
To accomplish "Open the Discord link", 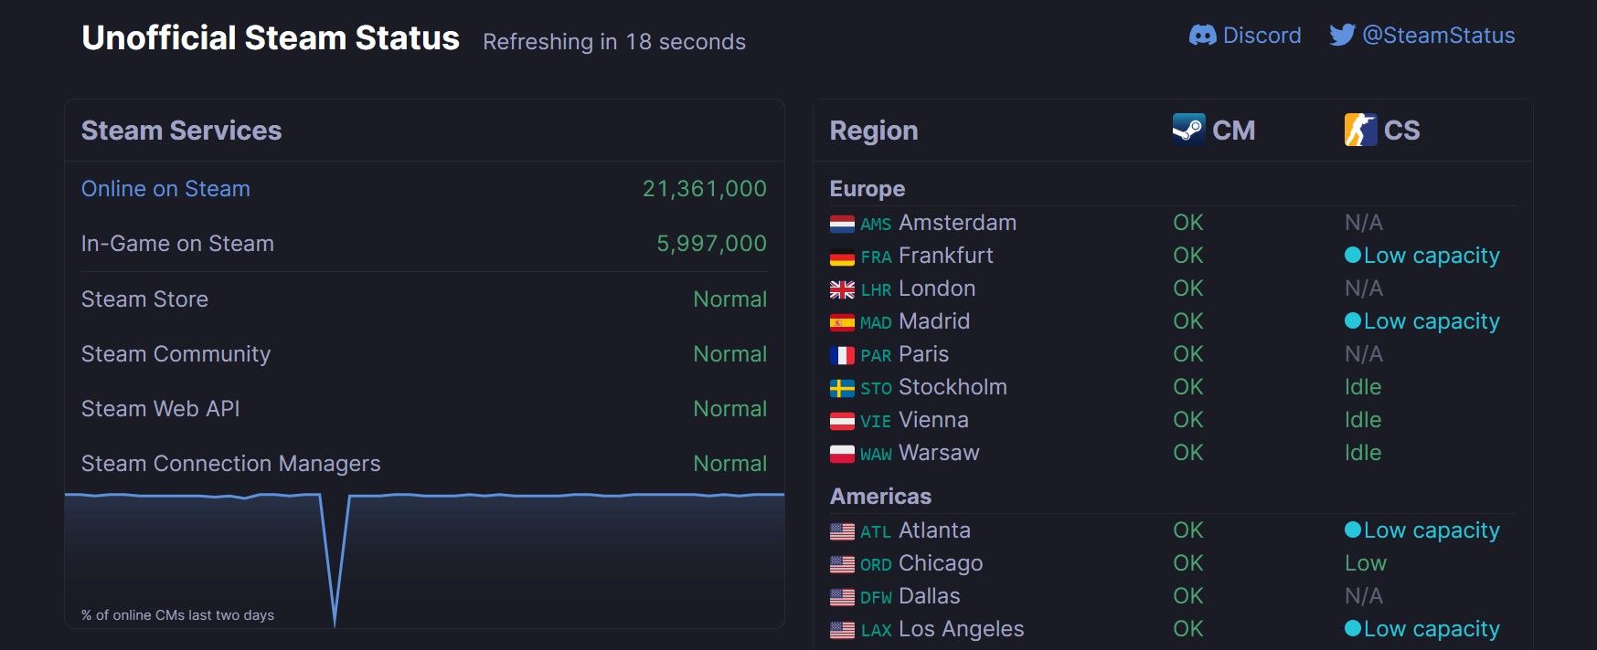I will click(x=1263, y=35).
